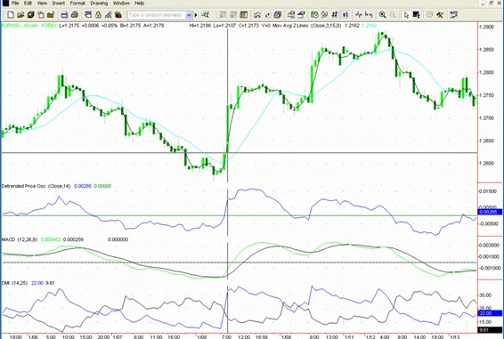Screen dimensions: 504x339
Task: Click the dark green folder toolbar icon
Action: (x=51, y=15)
